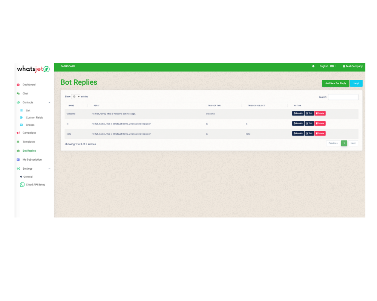Open the Dashboard sidebar icon
This screenshot has width=377, height=301.
point(18,85)
